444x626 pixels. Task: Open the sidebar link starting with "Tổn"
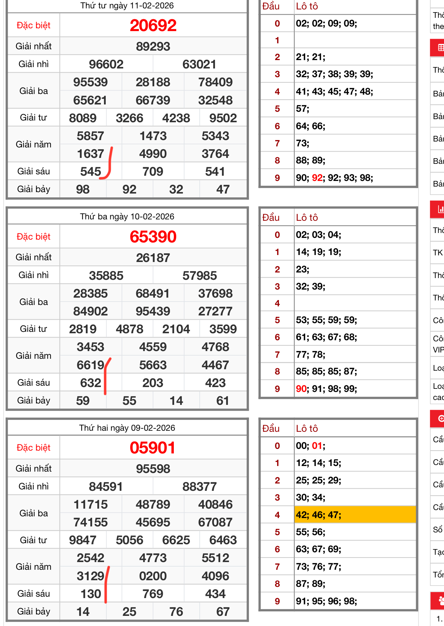(x=438, y=575)
